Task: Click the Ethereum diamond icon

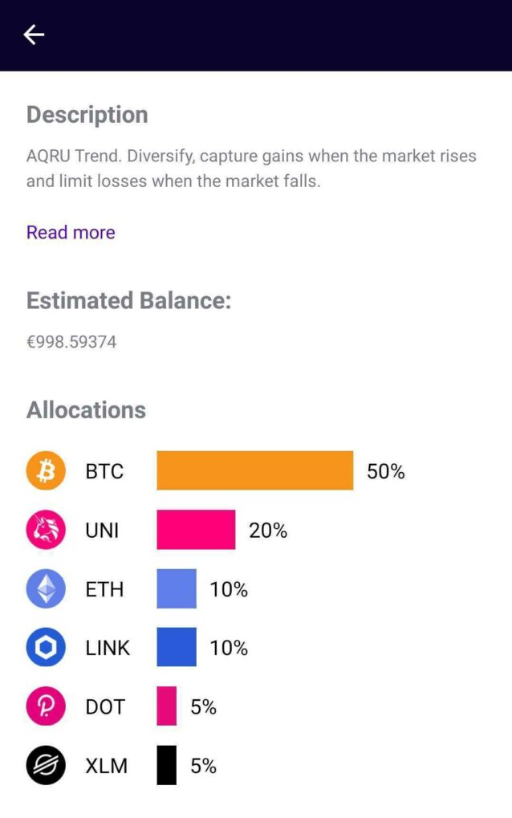Action: tap(46, 589)
